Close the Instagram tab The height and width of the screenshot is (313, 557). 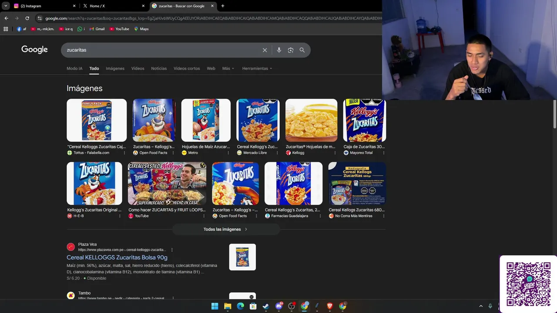(74, 6)
